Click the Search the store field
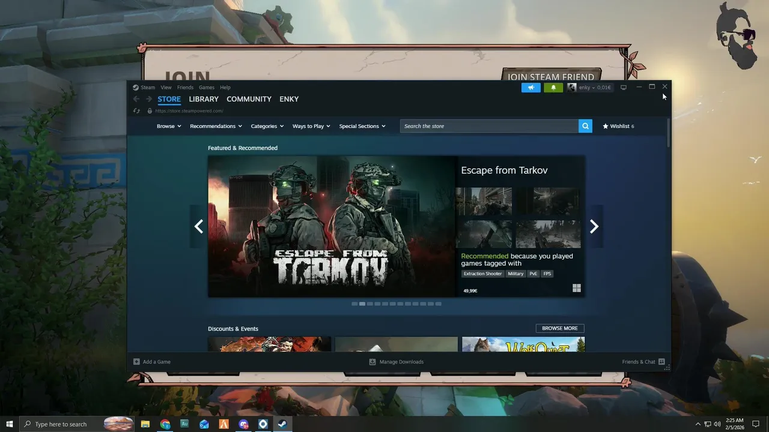This screenshot has width=769, height=432. click(489, 126)
